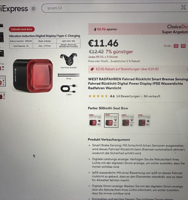Image resolution: width=188 pixels, height=200 pixels.
Task: Click the main red taillight product image
Action: click(33, 76)
